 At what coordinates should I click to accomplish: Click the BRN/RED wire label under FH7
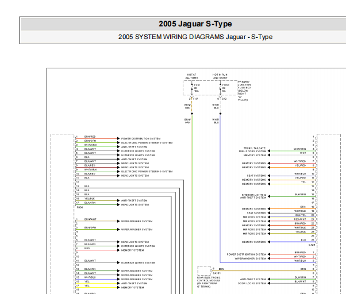pos(187,106)
